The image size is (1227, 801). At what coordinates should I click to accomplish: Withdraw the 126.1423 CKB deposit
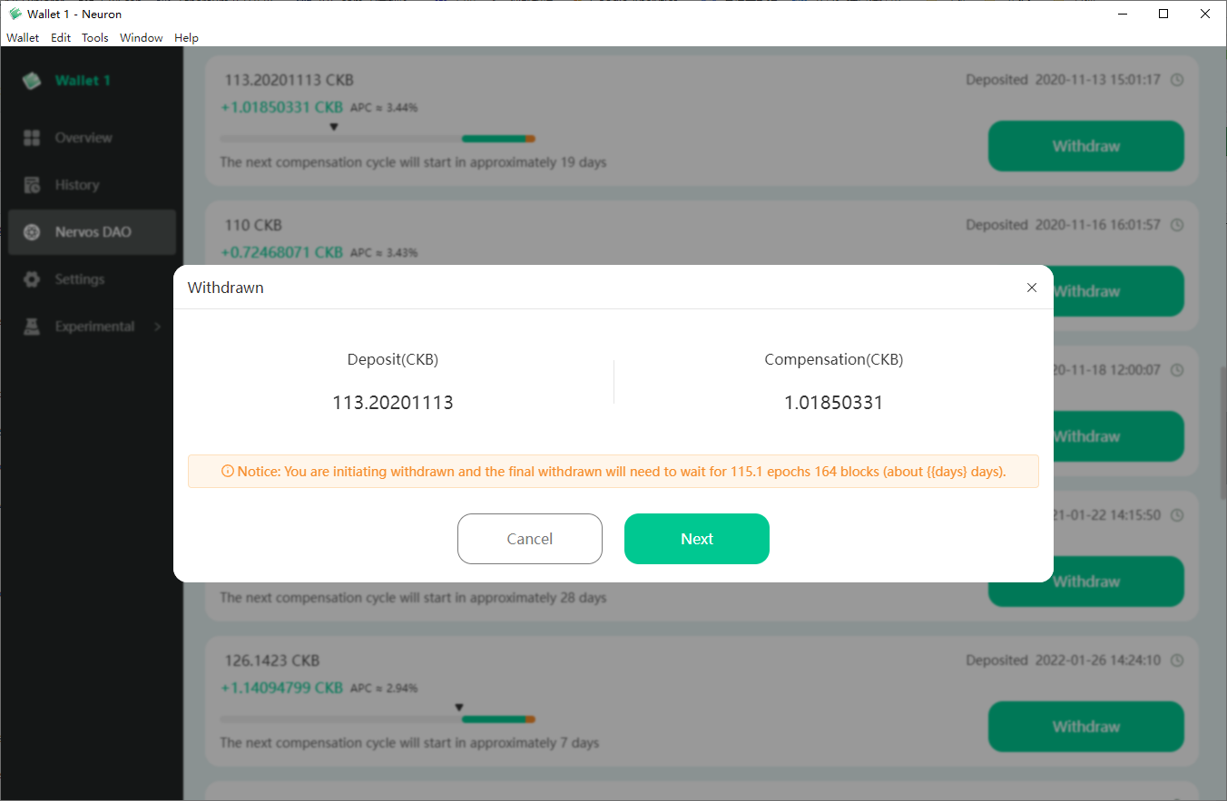[1086, 727]
